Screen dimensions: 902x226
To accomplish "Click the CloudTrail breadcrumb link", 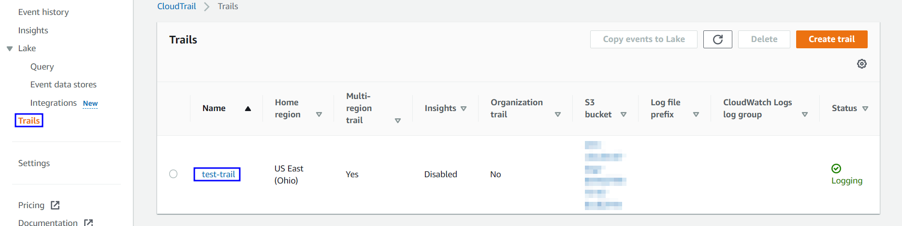I will pyautogui.click(x=176, y=6).
